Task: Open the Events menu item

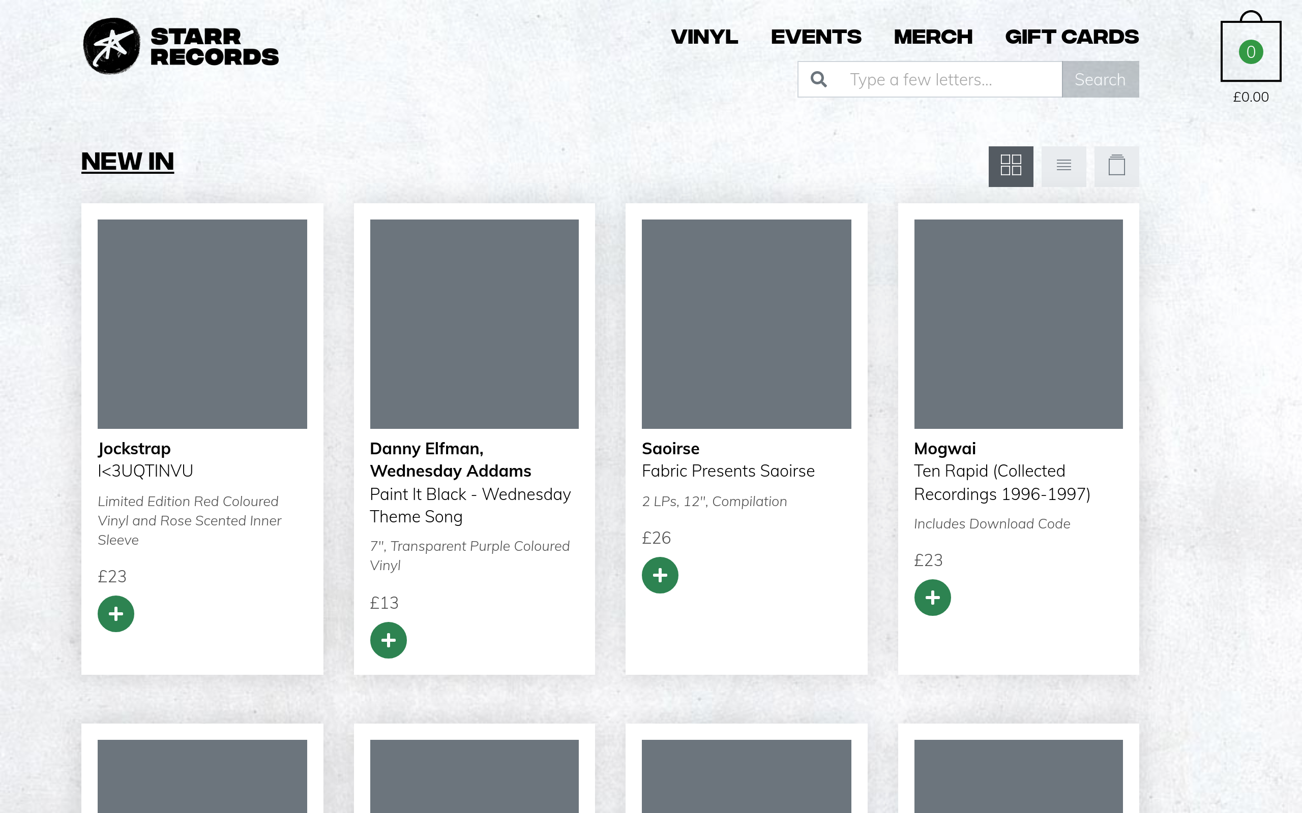Action: click(816, 37)
